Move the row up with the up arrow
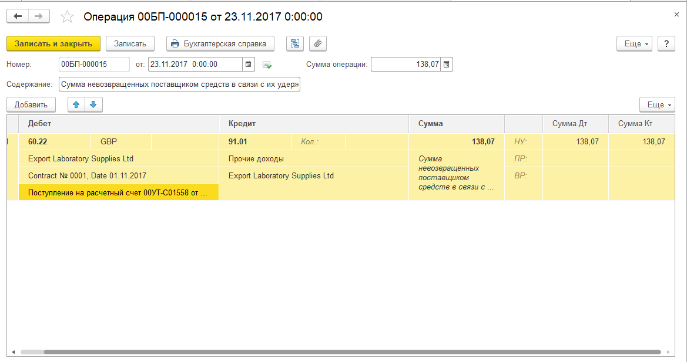The width and height of the screenshot is (687, 362). click(76, 104)
